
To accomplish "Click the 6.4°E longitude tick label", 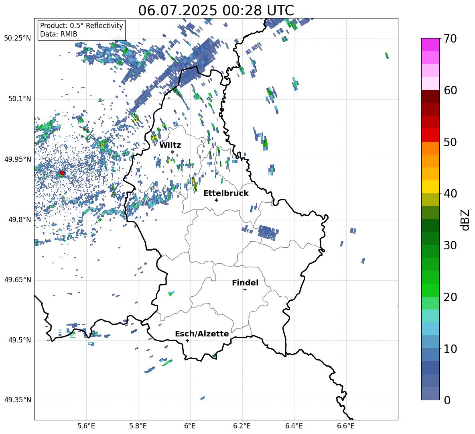I will pos(294,426).
